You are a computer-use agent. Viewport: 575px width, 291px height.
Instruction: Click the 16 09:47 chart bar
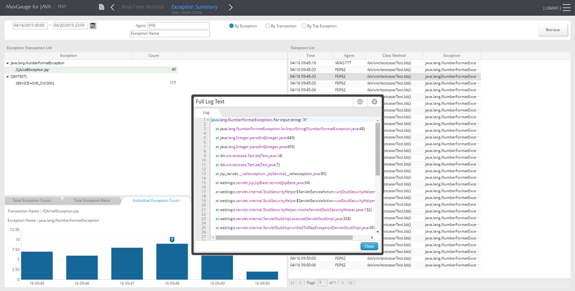tap(127, 264)
